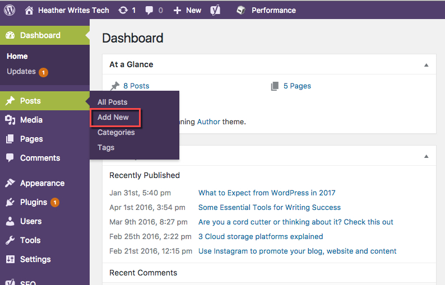445x285 pixels.
Task: Click the Appearance paintbrush icon
Action: pos(10,183)
